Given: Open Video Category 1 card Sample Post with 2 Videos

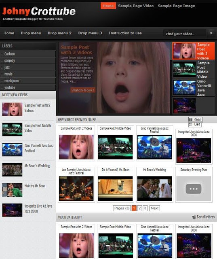Looking at the screenshot, I should click(x=76, y=241).
